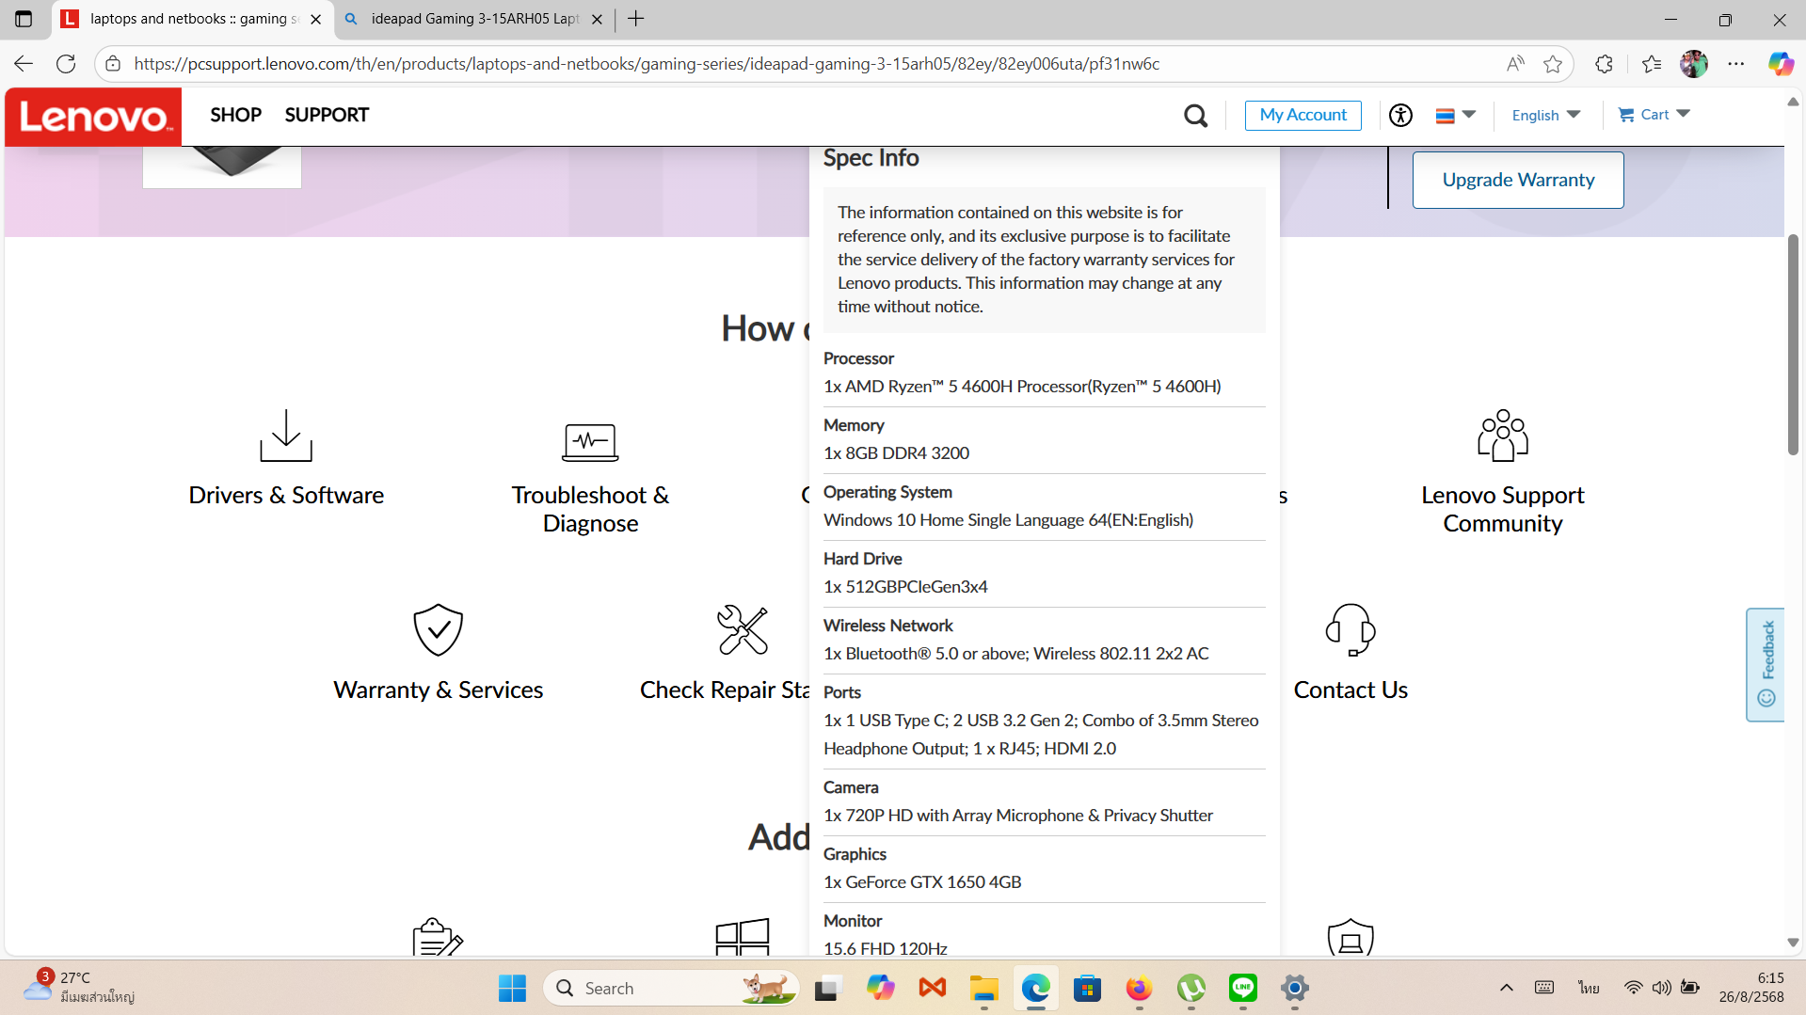Switch to ideapad Gaming 3-15ARH05 tab
Viewport: 1806px width, 1015px height.
click(475, 19)
